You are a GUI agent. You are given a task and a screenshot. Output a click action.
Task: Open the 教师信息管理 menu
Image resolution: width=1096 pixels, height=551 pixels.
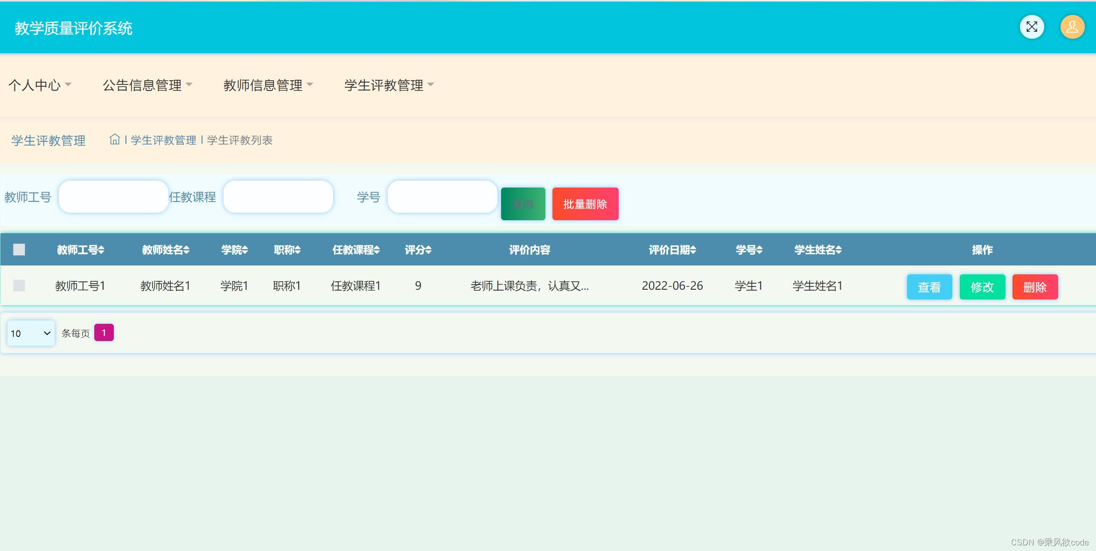(x=268, y=85)
